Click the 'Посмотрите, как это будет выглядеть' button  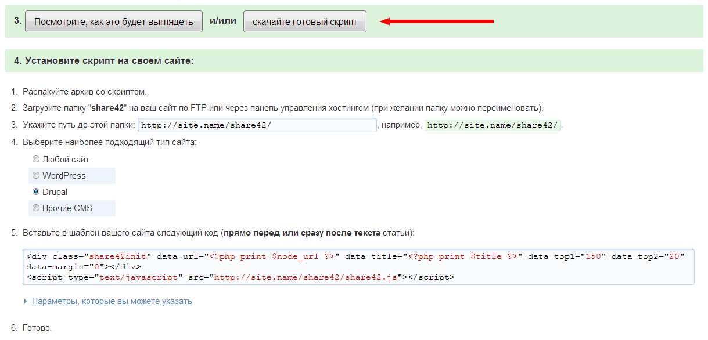coord(114,21)
